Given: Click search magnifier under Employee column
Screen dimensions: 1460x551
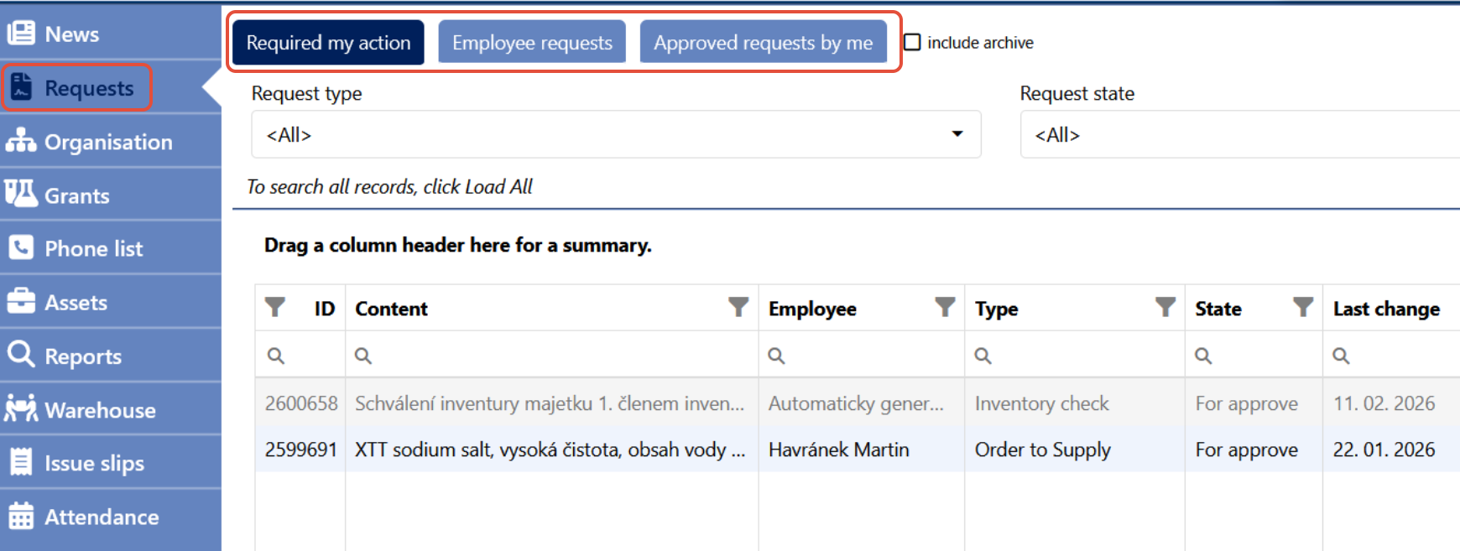Looking at the screenshot, I should [776, 356].
